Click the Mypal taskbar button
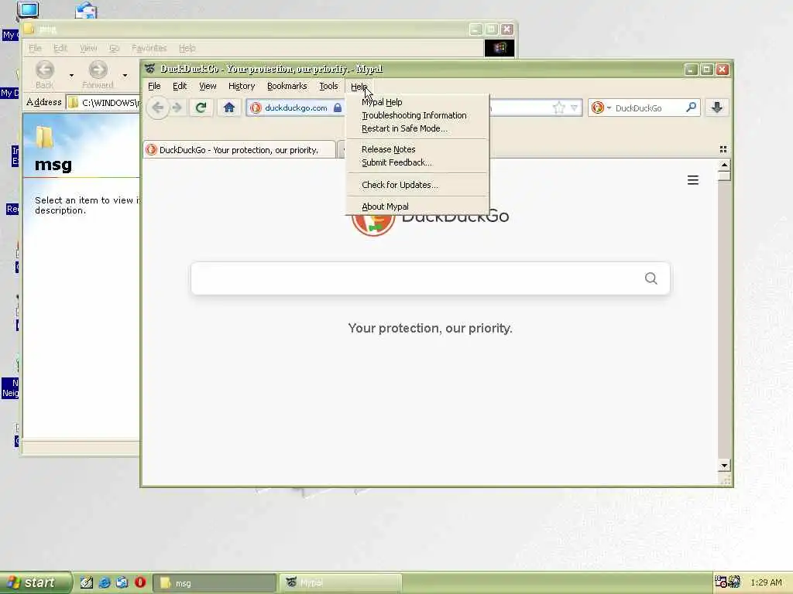Viewport: 793px width, 594px height. click(x=340, y=583)
